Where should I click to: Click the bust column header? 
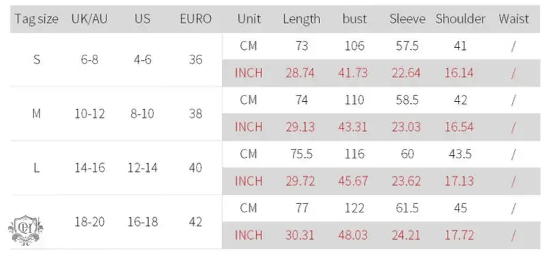point(354,19)
